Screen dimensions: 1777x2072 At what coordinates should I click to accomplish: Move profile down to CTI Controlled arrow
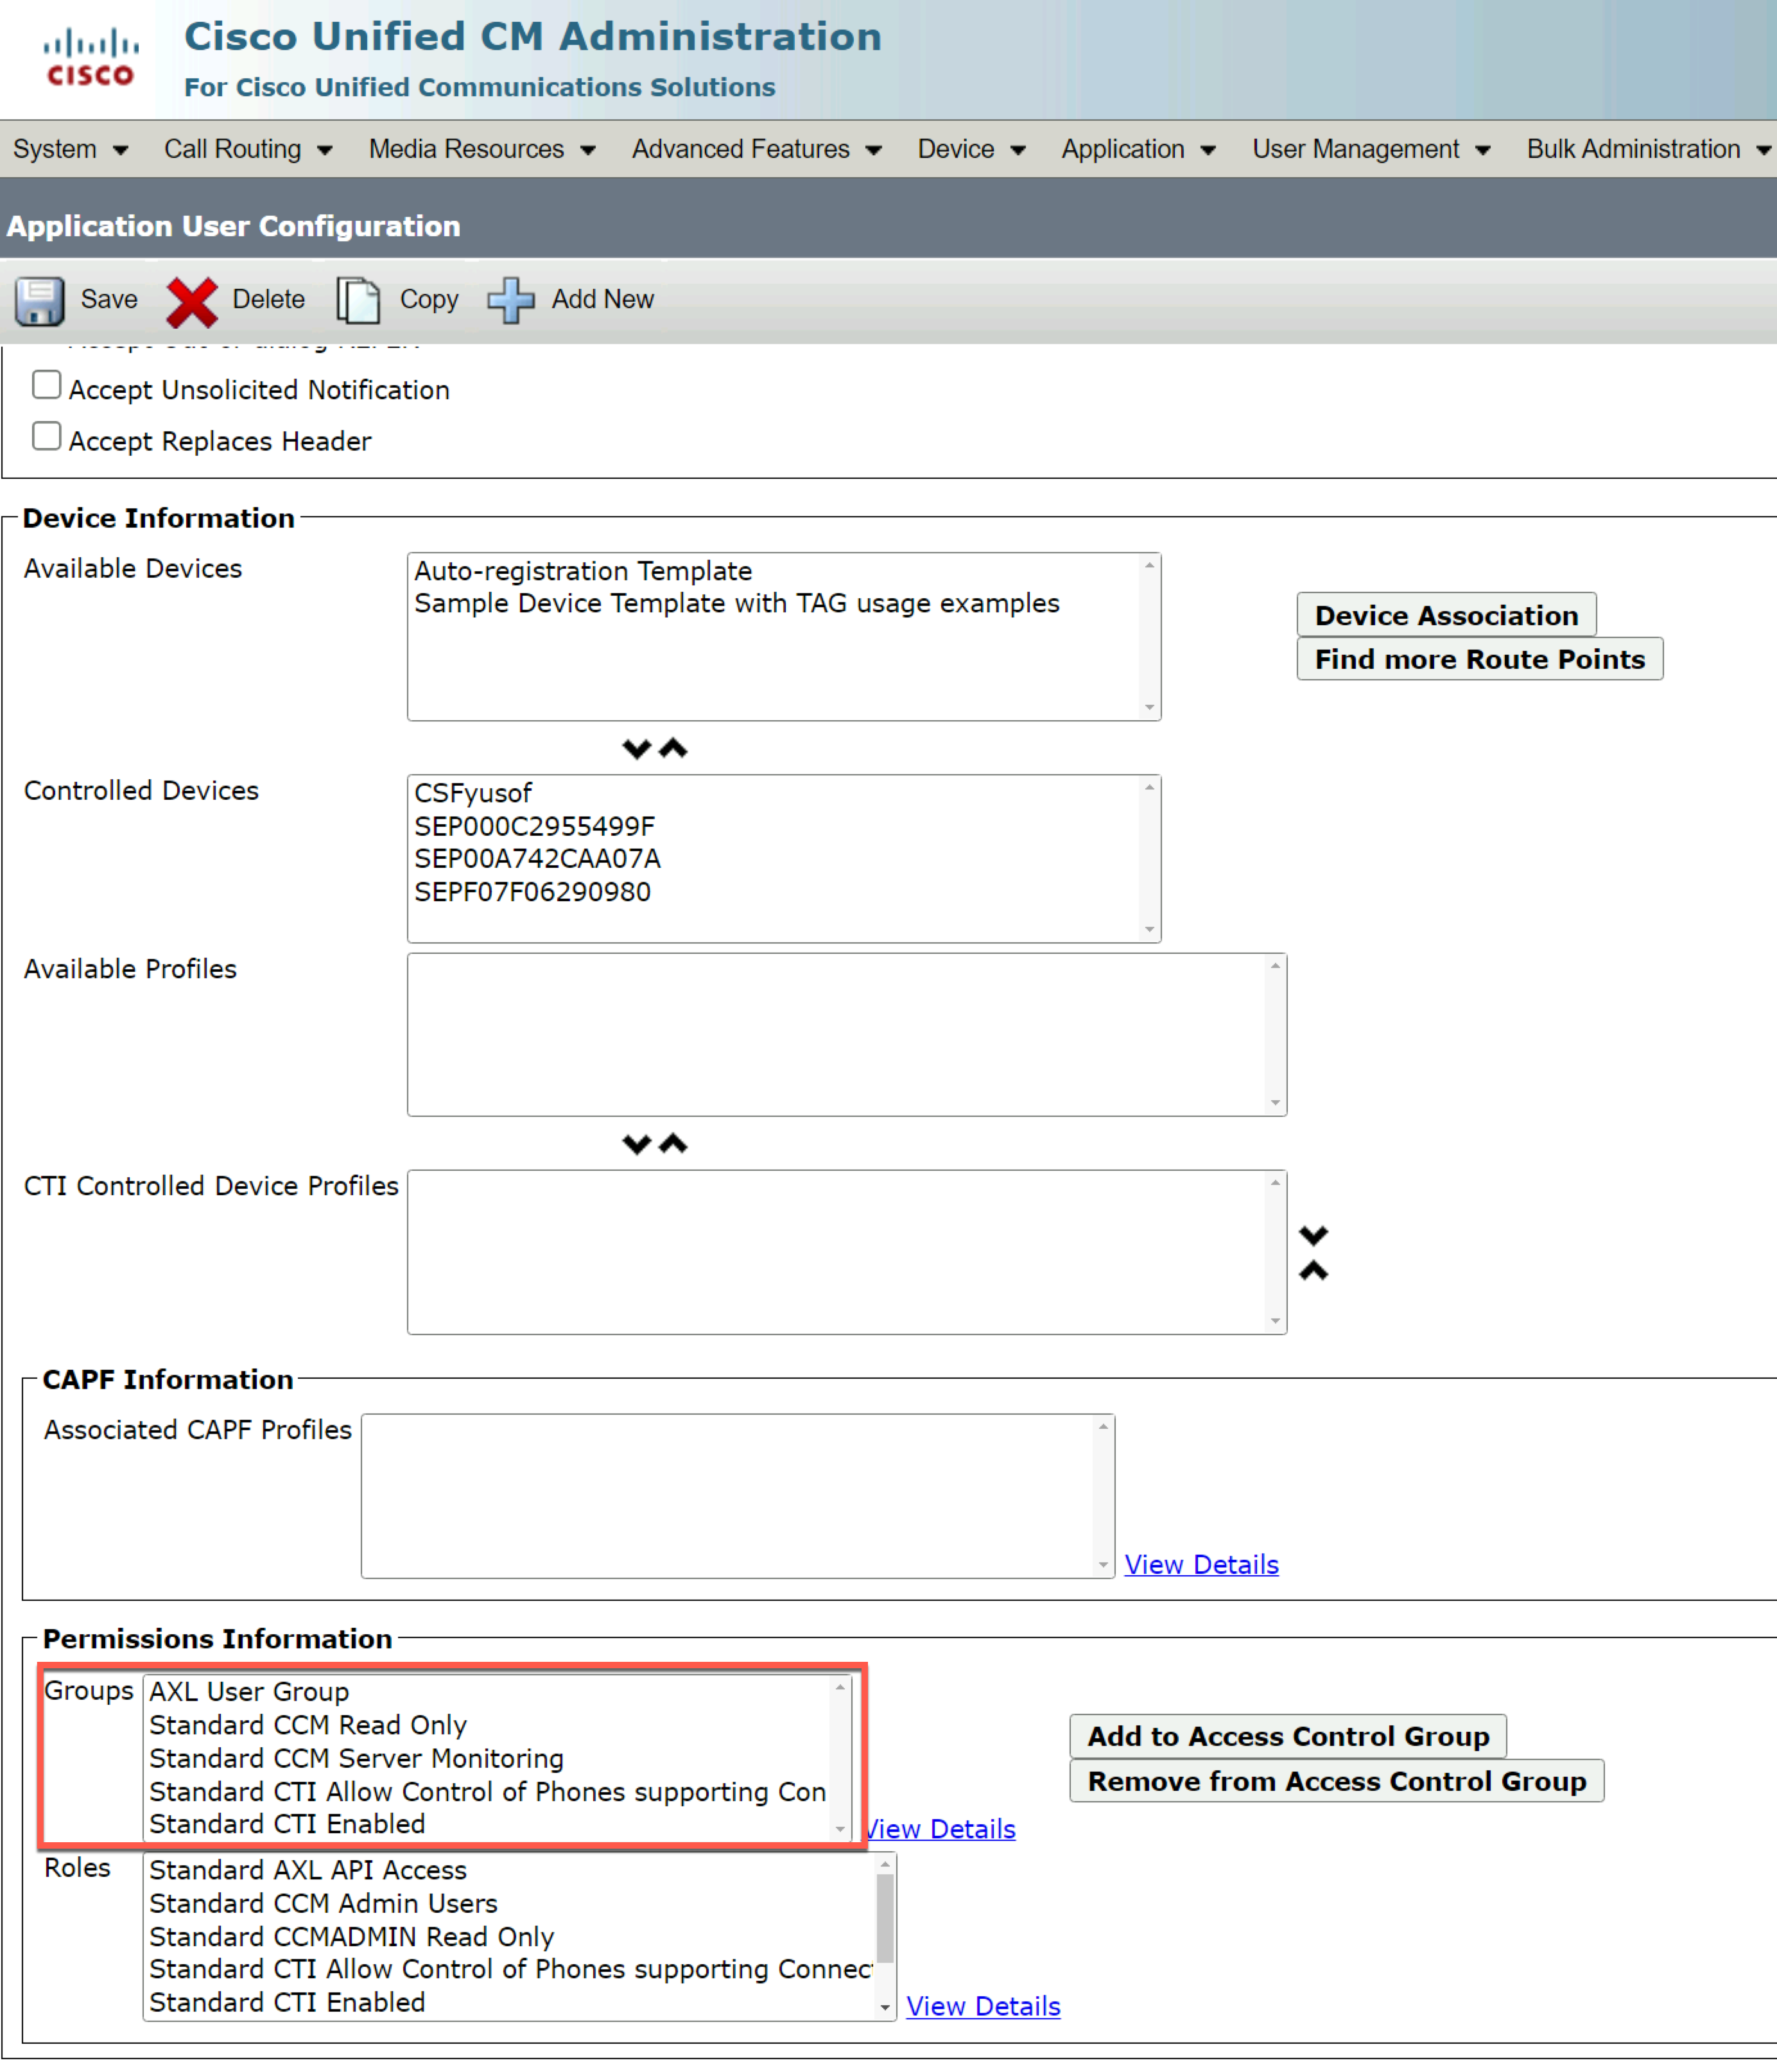[x=636, y=1143]
